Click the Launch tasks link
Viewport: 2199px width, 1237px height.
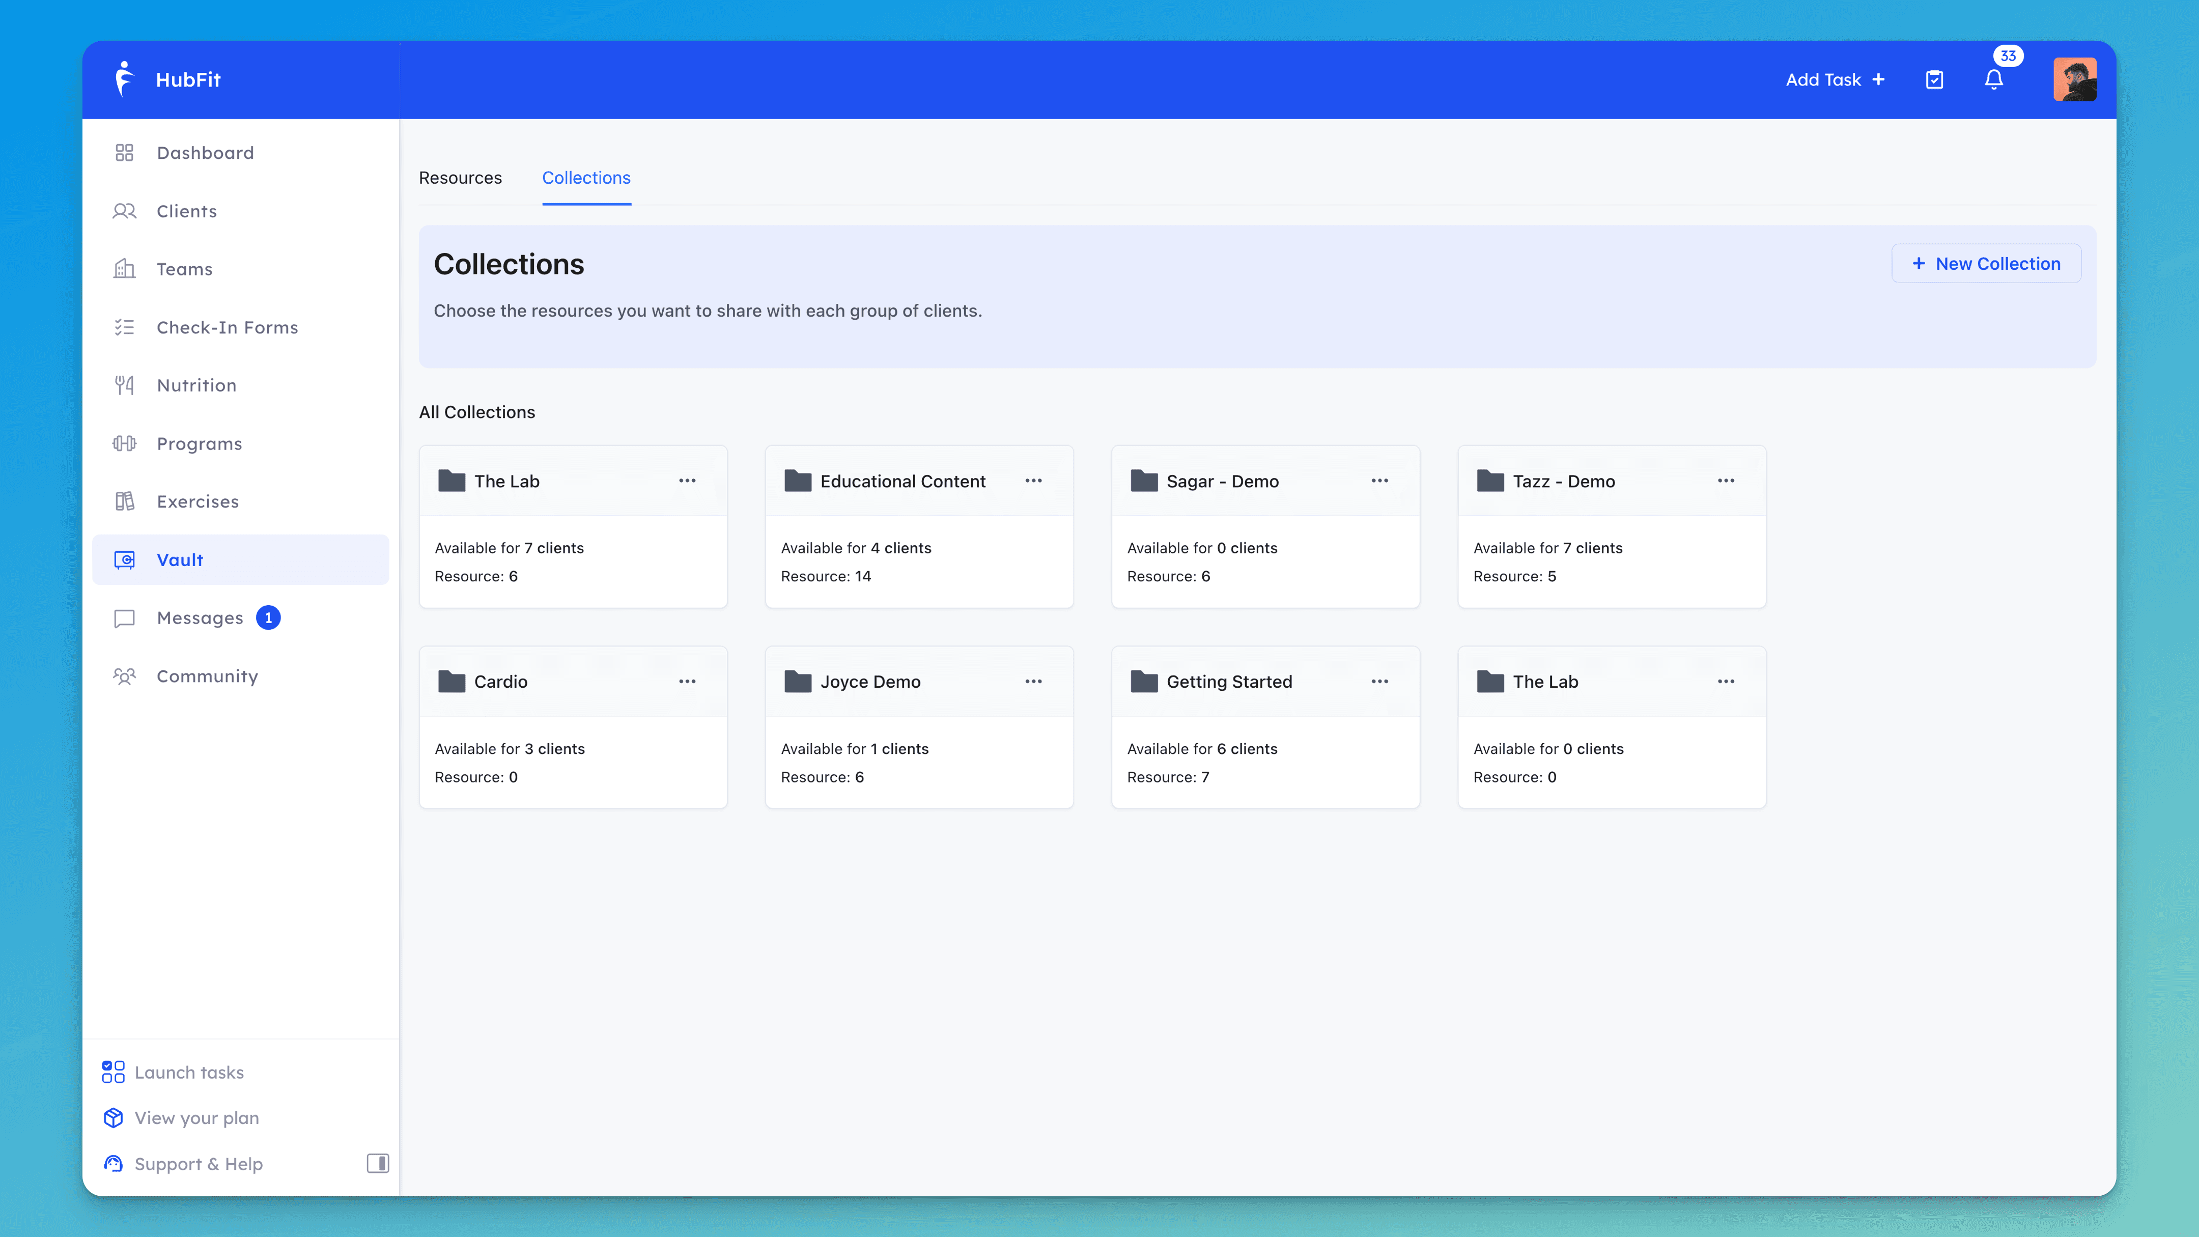tap(187, 1071)
